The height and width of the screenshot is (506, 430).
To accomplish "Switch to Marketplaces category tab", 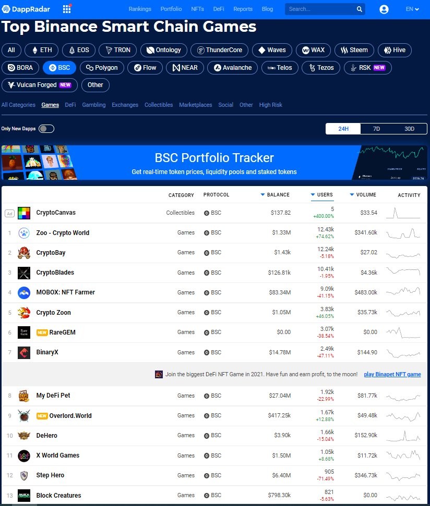I will [196, 105].
